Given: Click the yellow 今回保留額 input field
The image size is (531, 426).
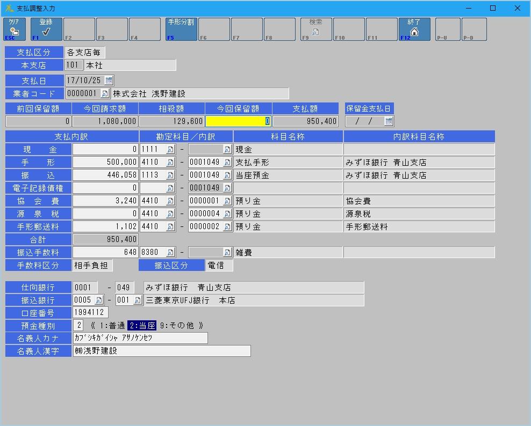Looking at the screenshot, I should [x=238, y=121].
